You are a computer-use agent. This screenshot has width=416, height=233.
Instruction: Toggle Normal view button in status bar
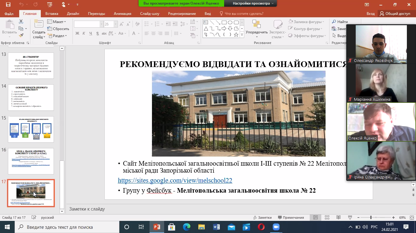(x=316, y=218)
